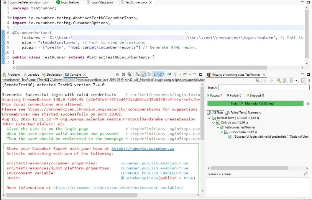312x200 pixels.
Task: Click the "Passed: 1" counter
Action: (215, 96)
